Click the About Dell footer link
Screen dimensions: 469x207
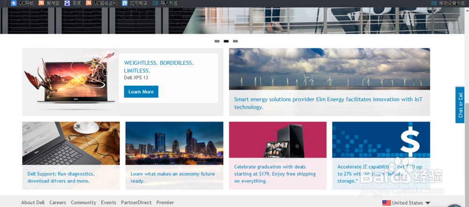point(33,202)
